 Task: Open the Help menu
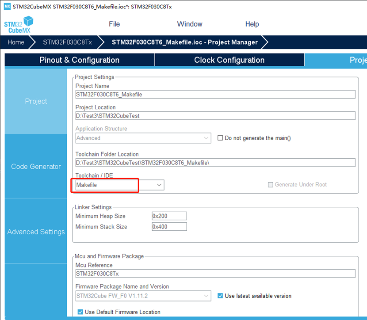[252, 24]
